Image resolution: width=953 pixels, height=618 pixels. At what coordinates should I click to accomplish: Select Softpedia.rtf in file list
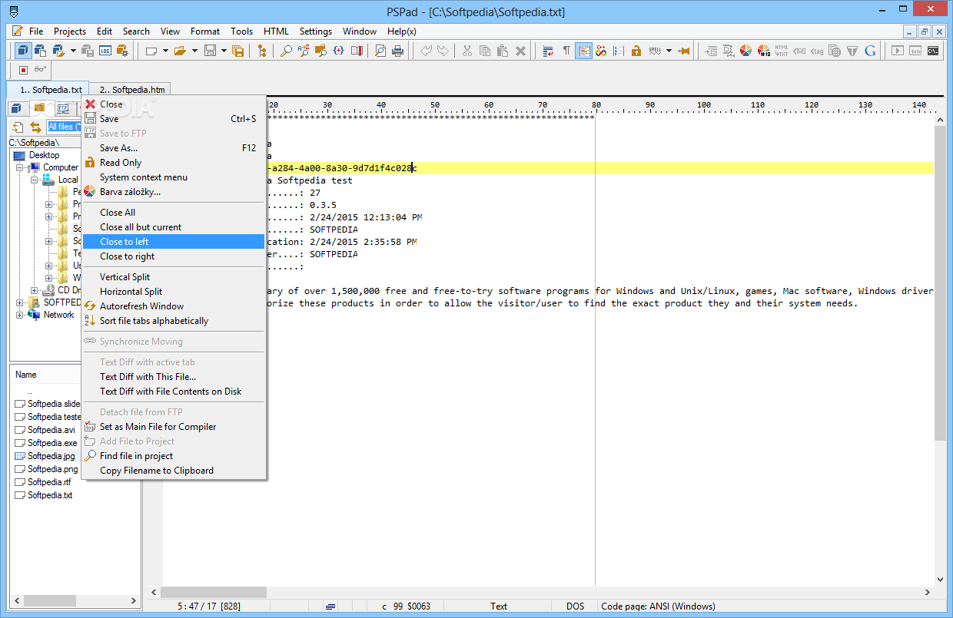(49, 482)
